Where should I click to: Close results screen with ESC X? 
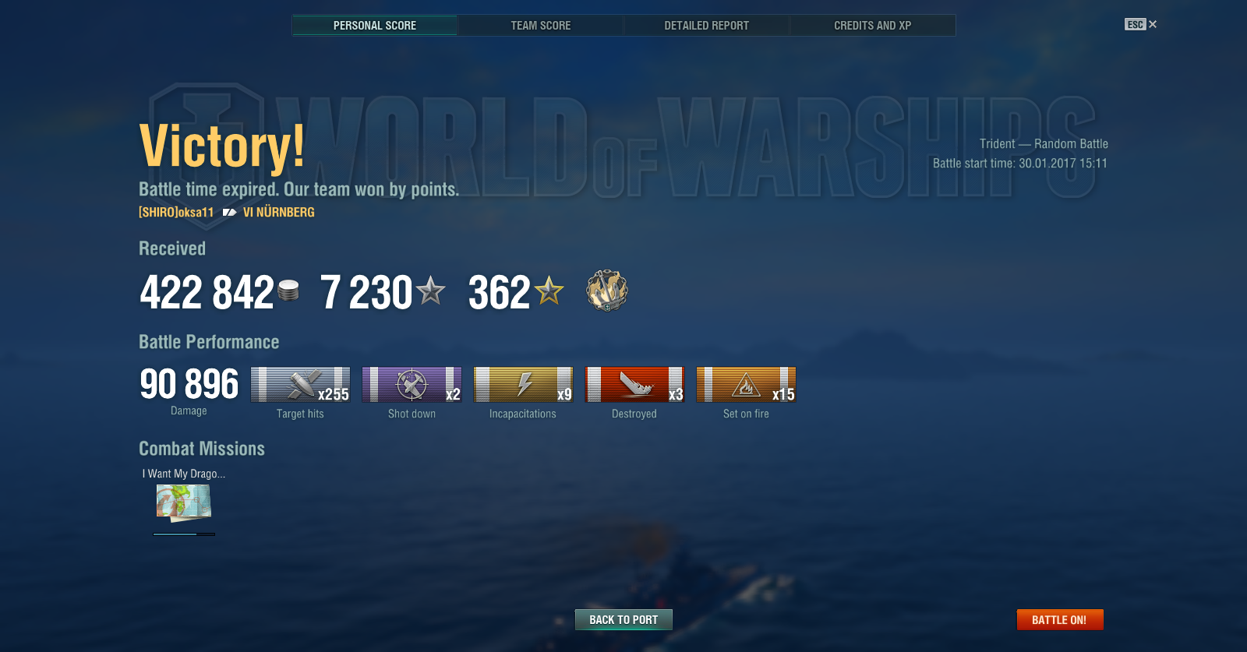click(x=1141, y=25)
